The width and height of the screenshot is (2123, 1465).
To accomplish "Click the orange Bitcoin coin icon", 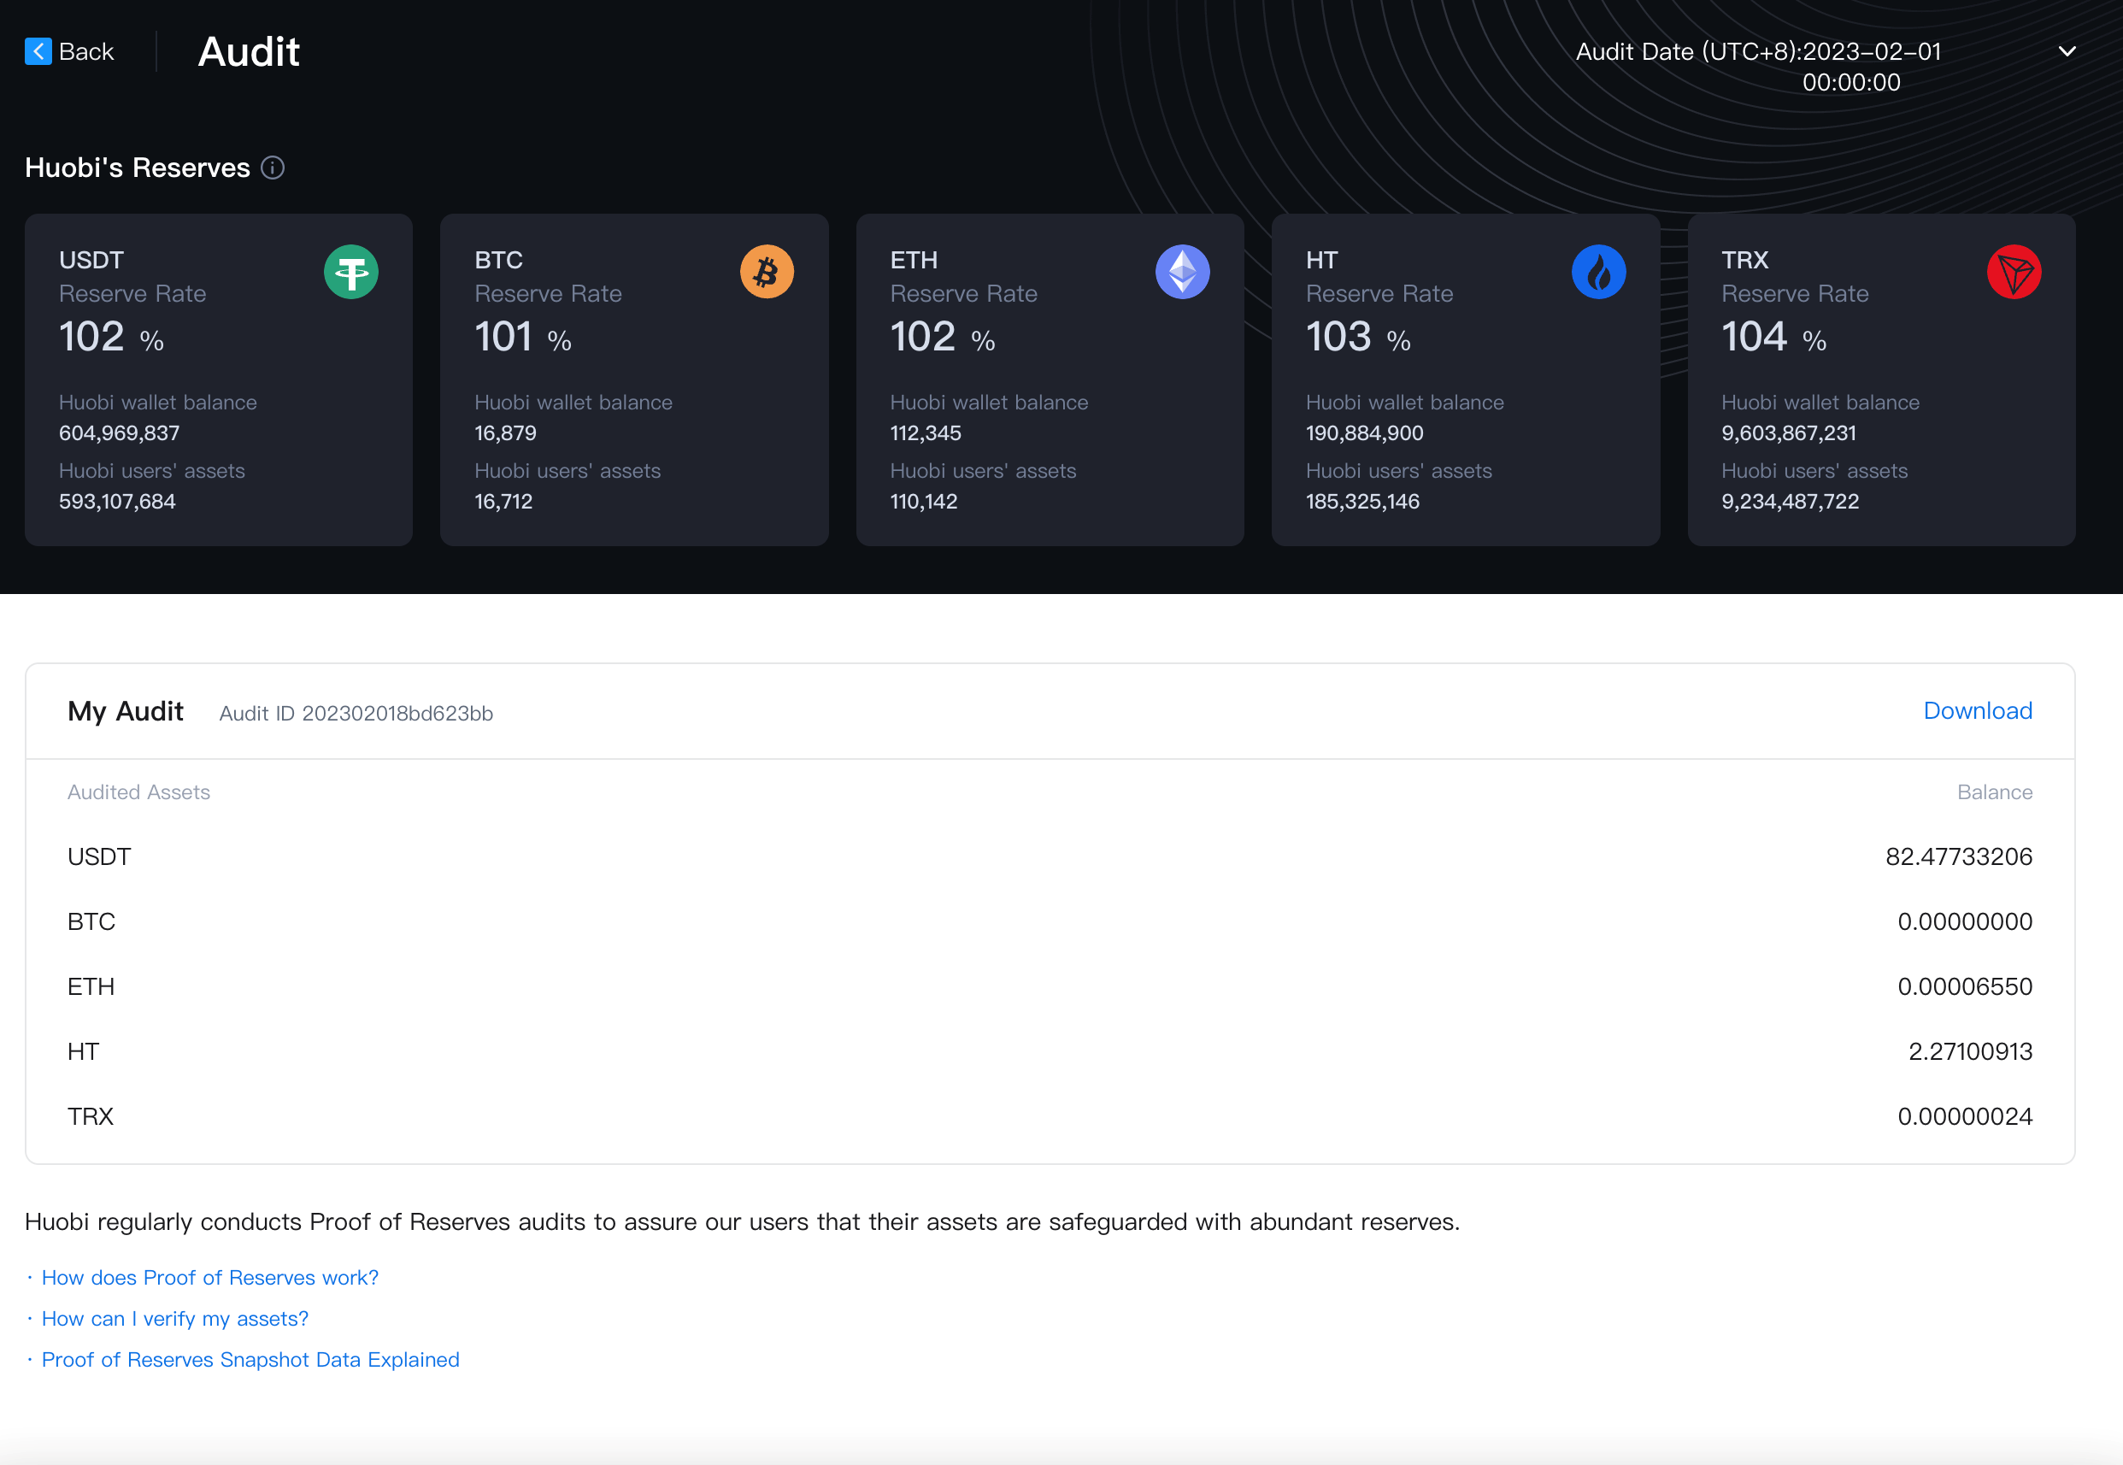I will point(767,272).
